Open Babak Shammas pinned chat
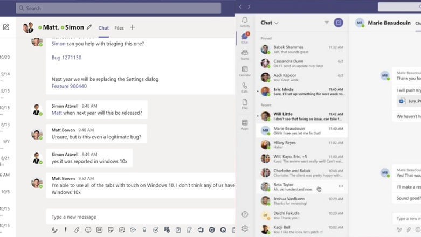The width and height of the screenshot is (421, 237). click(302, 50)
